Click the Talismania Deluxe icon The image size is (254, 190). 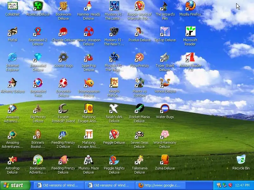click(x=139, y=160)
